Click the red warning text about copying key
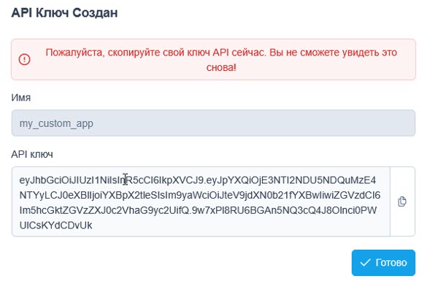427x284 pixels. coord(221,60)
